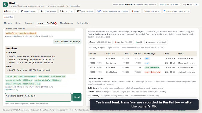Select the Money · PayPal tab
This screenshot has width=202, height=113.
tap(47, 23)
